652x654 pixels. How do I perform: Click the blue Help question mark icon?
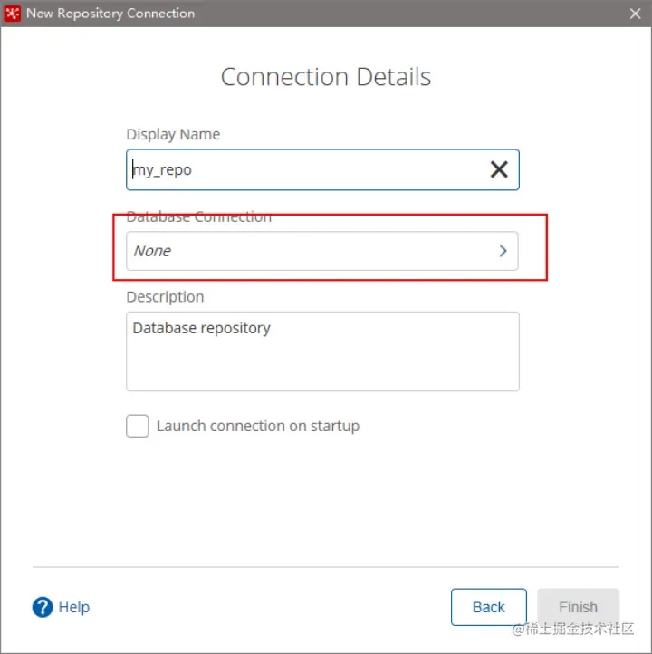point(43,607)
